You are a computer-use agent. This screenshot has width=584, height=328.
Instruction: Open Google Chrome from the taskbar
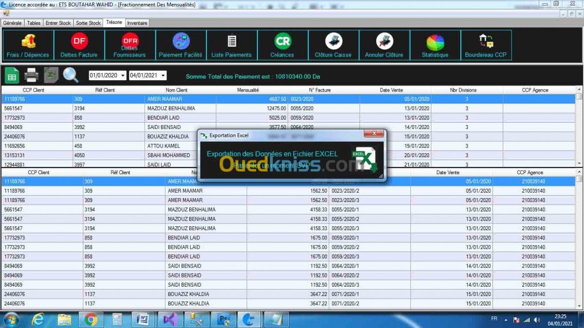[90, 319]
